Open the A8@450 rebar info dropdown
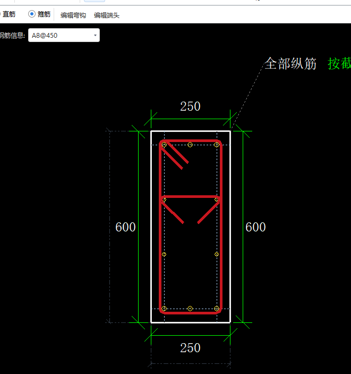This screenshot has height=374, width=351. 64,35
